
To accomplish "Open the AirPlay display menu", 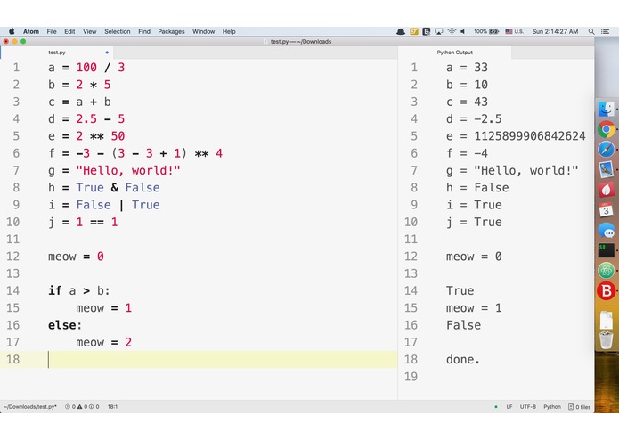I will coord(438,31).
